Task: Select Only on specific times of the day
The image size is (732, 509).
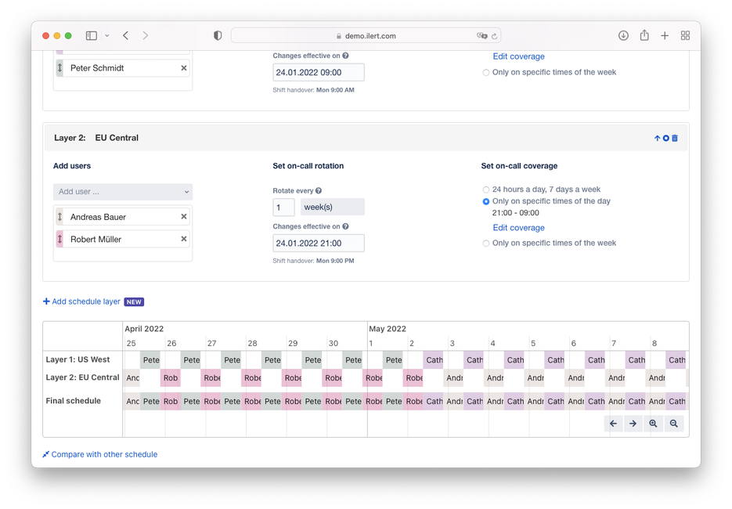Action: coord(485,200)
